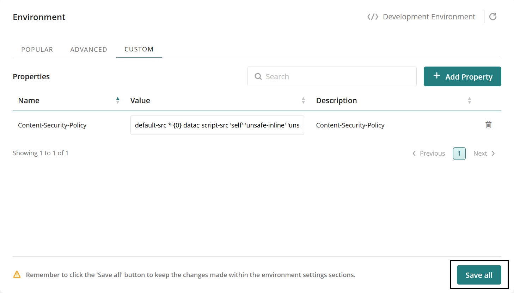Viewport: 514px width, 293px height.
Task: Switch to the POPULAR tab
Action: click(x=37, y=50)
